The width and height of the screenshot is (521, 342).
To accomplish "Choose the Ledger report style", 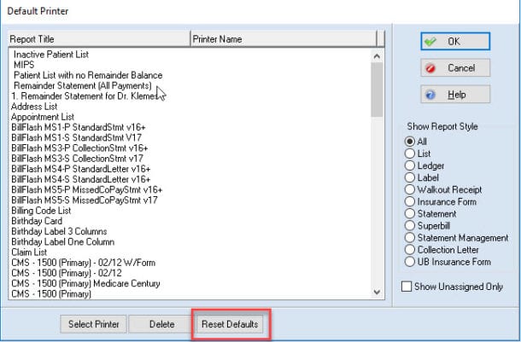I will click(x=410, y=165).
